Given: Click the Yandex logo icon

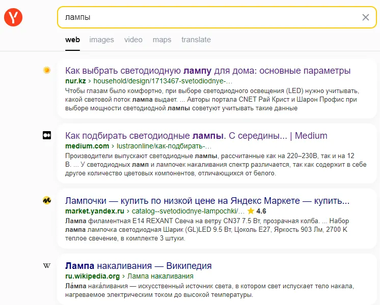Looking at the screenshot, I should click(x=13, y=18).
